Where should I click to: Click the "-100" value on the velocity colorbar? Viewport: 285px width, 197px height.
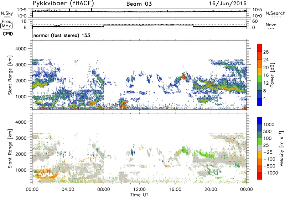pos(269,159)
